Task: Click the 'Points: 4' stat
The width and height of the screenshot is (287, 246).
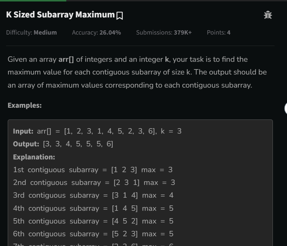Action: pyautogui.click(x=219, y=33)
